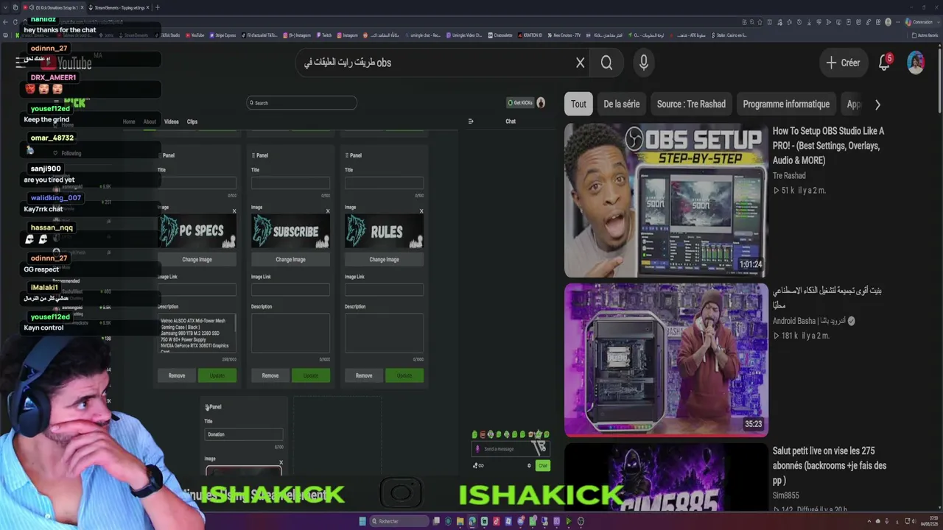The height and width of the screenshot is (530, 943).
Task: Open the new browser tab plus button
Action: click(x=157, y=7)
